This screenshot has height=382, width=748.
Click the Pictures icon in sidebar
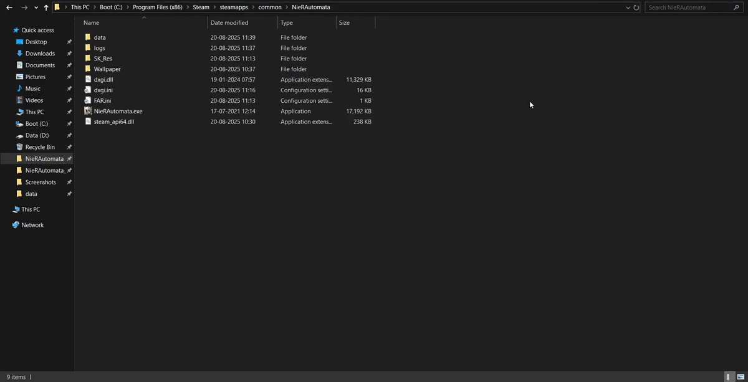coord(19,77)
